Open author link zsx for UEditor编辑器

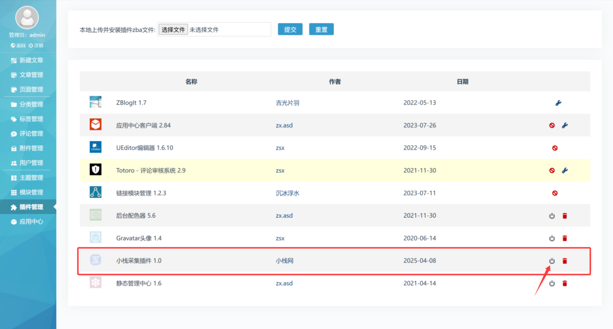(x=280, y=148)
